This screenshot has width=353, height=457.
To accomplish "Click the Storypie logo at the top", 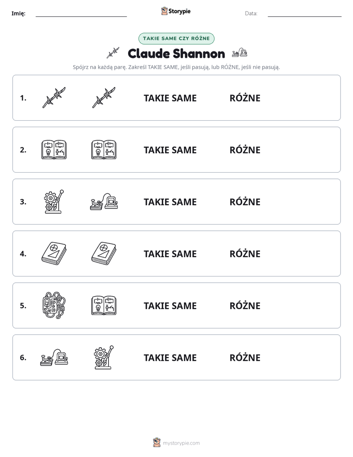I will pos(176,11).
